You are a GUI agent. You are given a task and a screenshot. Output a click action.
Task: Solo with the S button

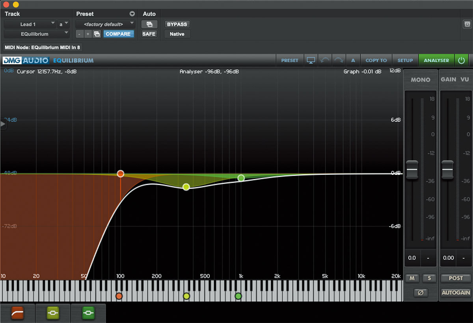tap(429, 278)
